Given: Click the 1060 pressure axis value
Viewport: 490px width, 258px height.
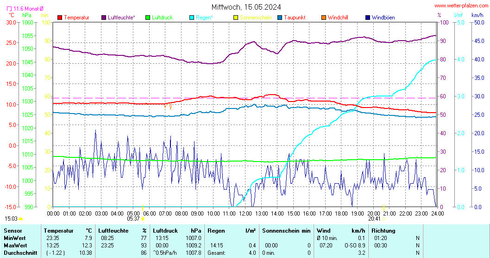Looking at the screenshot, I should coord(27,23).
